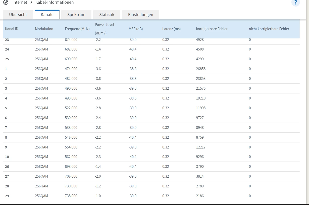Click frequency value 706.000

coord(71,176)
